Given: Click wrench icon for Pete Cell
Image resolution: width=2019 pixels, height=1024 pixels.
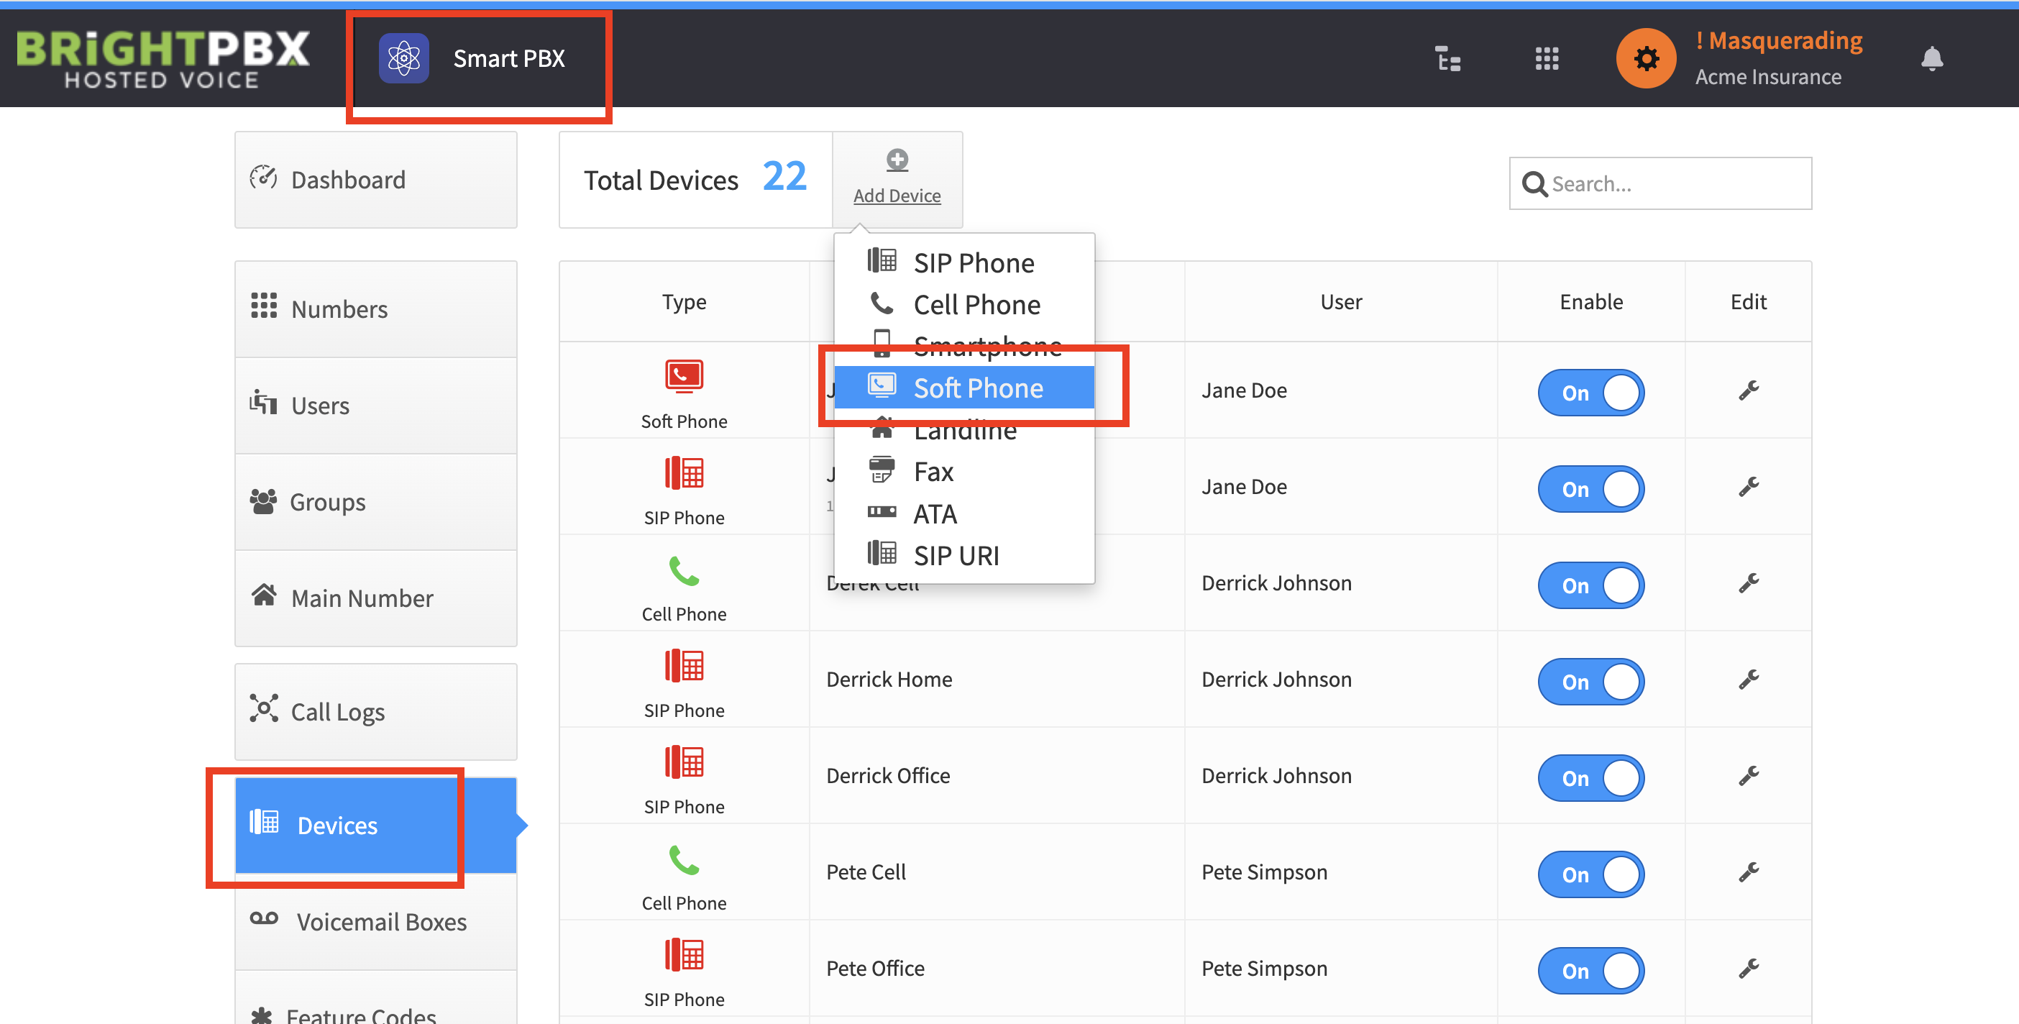Looking at the screenshot, I should 1748,873.
